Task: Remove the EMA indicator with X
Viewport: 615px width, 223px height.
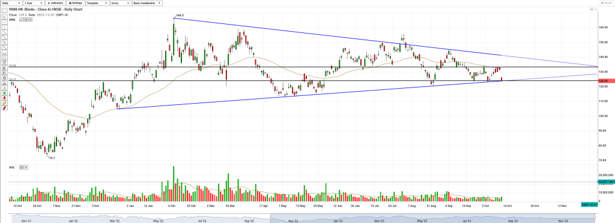Action: [x=30, y=19]
